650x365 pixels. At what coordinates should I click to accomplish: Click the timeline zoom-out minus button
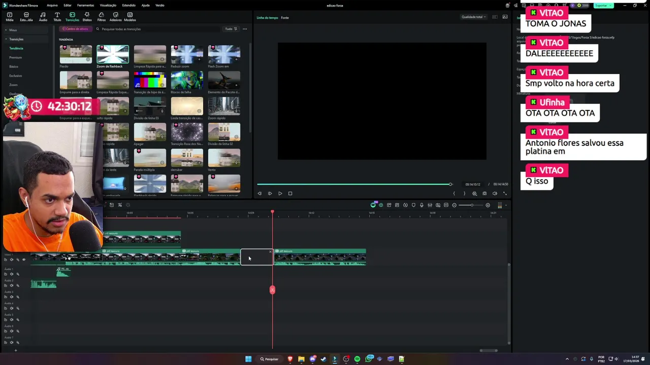454,205
